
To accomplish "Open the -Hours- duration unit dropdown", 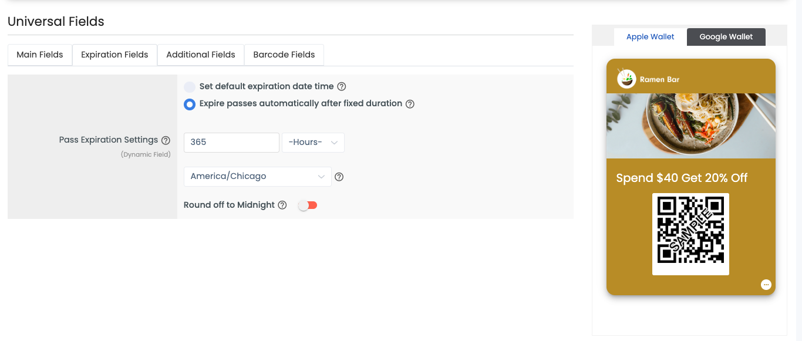I will [313, 143].
